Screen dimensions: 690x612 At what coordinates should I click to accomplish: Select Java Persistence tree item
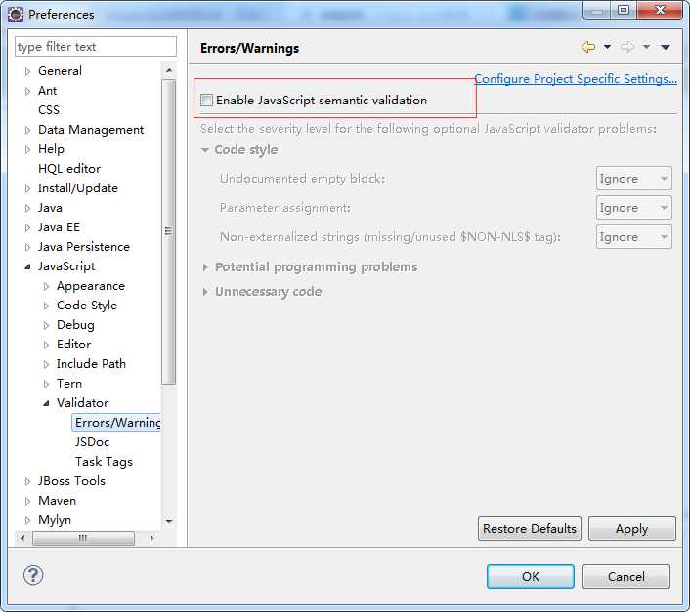pos(84,247)
